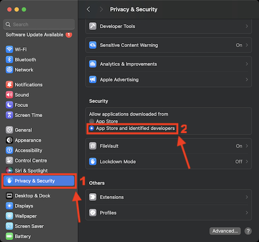Expand Lockdown Mode row chevron

[247, 162]
